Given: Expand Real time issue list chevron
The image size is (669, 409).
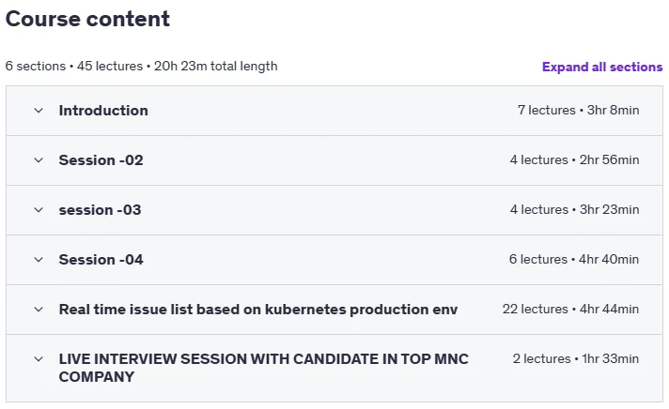Looking at the screenshot, I should pyautogui.click(x=39, y=310).
